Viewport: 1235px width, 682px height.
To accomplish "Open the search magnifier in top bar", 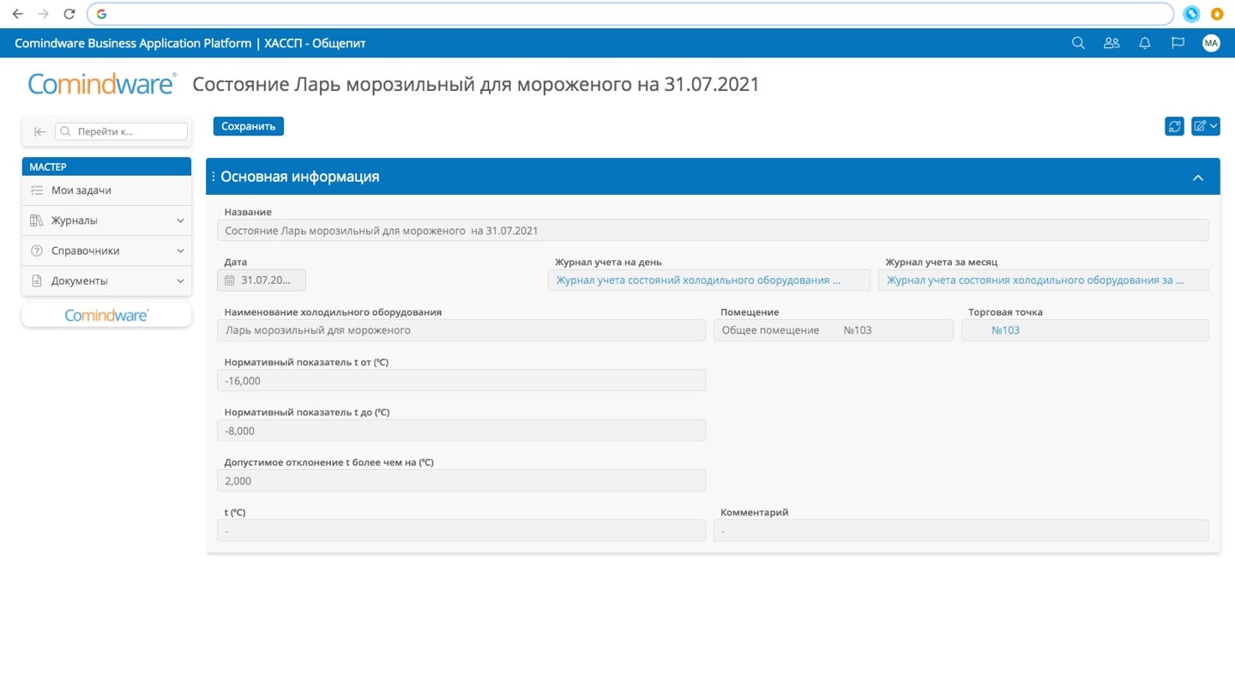I will (x=1078, y=43).
